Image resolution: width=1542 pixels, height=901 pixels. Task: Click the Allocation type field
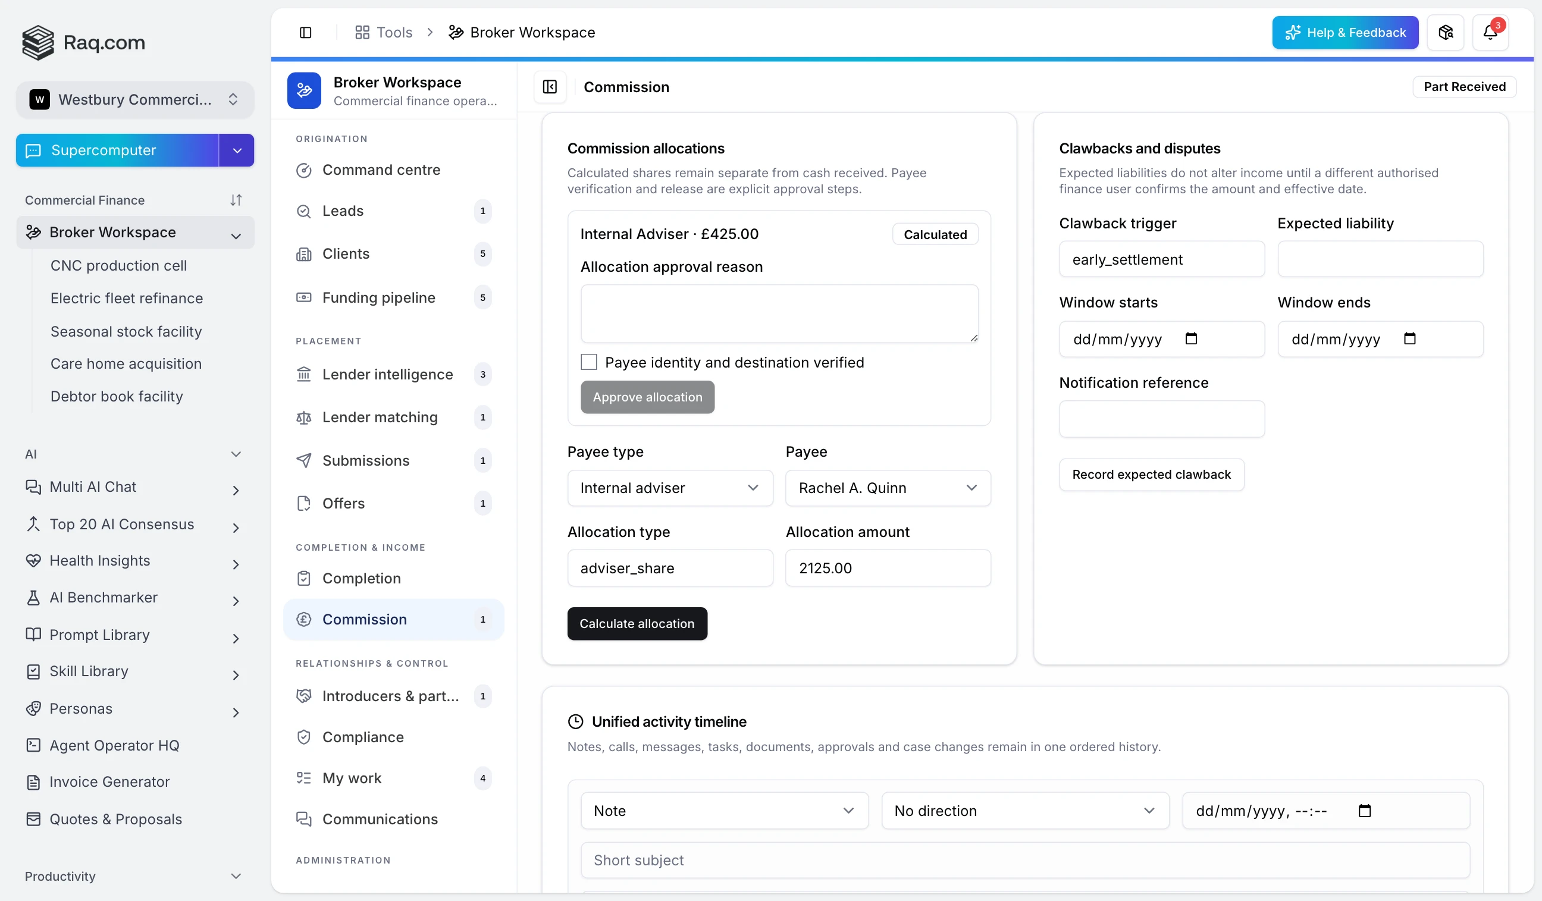(670, 568)
